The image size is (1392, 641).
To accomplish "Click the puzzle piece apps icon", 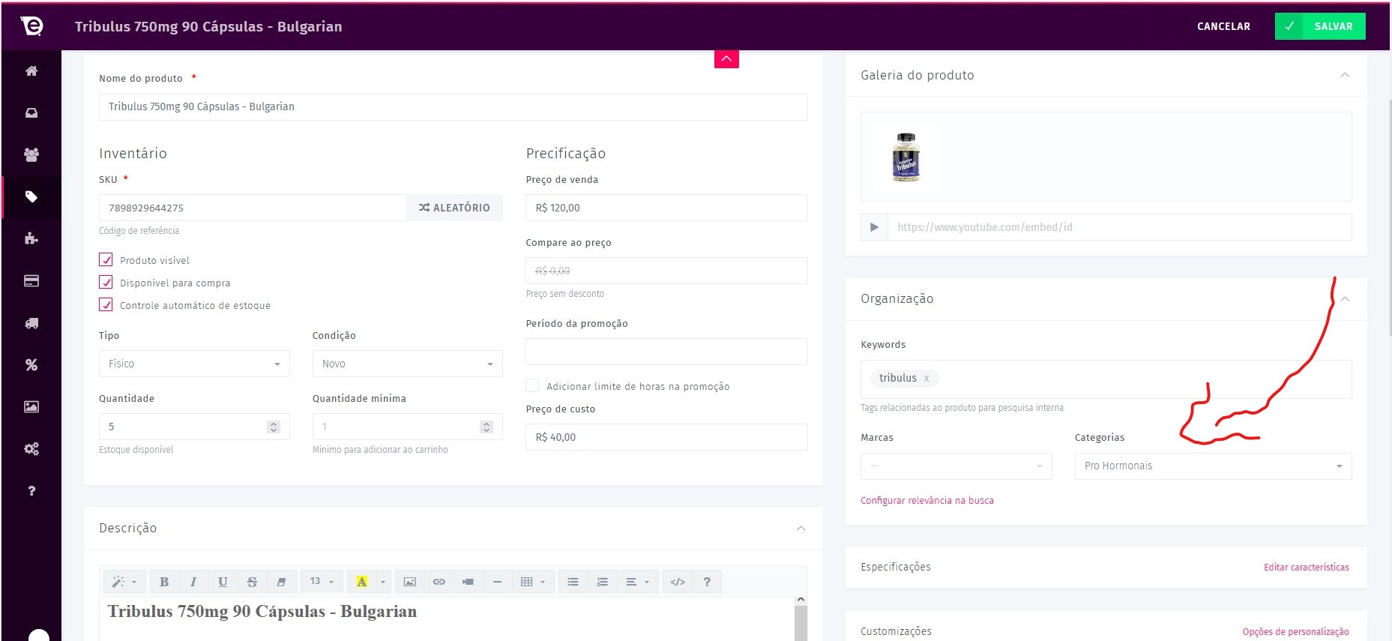I will pyautogui.click(x=31, y=238).
